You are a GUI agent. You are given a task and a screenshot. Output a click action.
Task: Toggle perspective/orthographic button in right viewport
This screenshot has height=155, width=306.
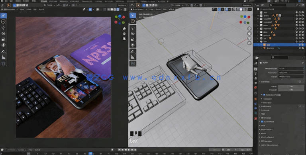(249, 43)
